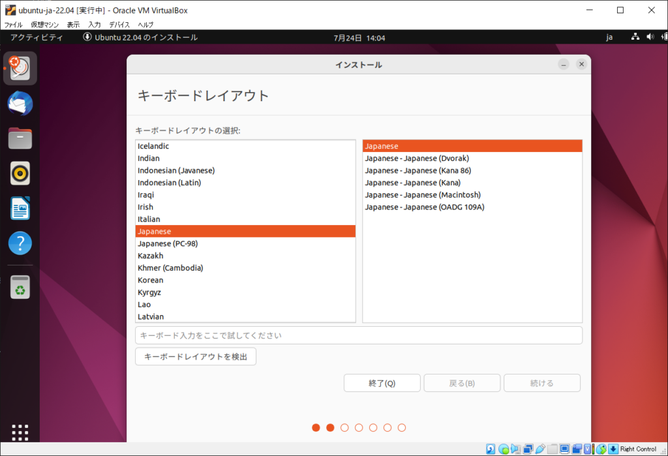The height and width of the screenshot is (456, 668).
Task: Choose Japanese - Japanese (Macintosh) variant
Action: point(472,195)
